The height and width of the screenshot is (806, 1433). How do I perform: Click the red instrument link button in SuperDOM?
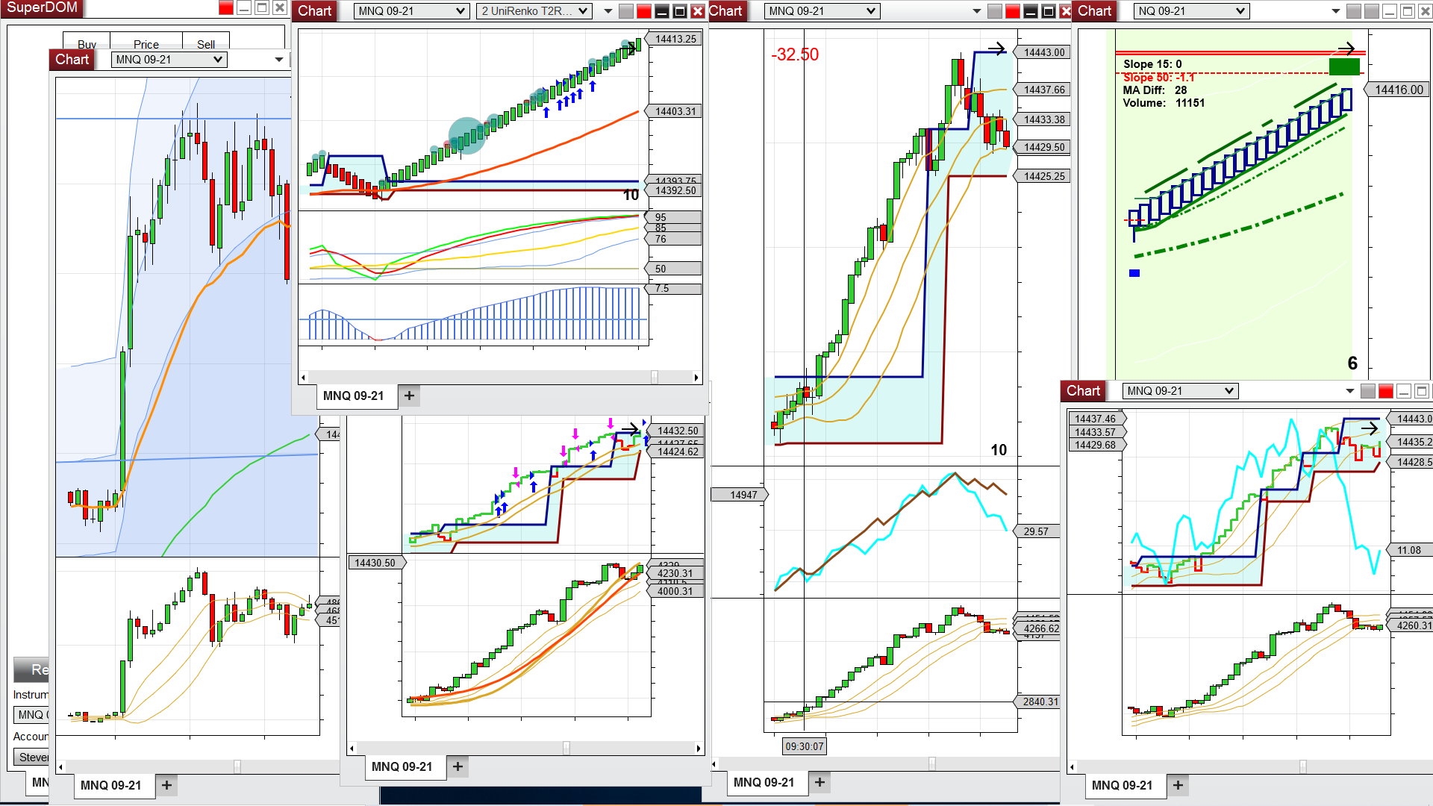pos(225,7)
